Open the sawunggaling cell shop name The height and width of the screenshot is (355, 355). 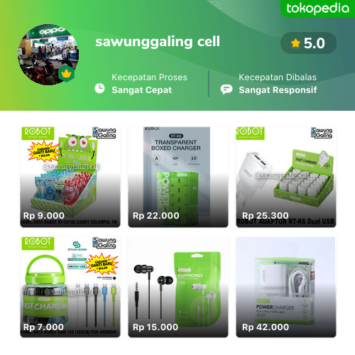(x=158, y=42)
